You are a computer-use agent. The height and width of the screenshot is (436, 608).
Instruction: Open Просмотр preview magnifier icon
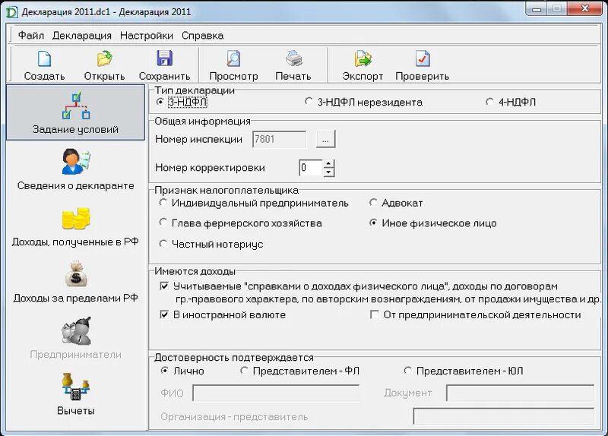pos(233,59)
